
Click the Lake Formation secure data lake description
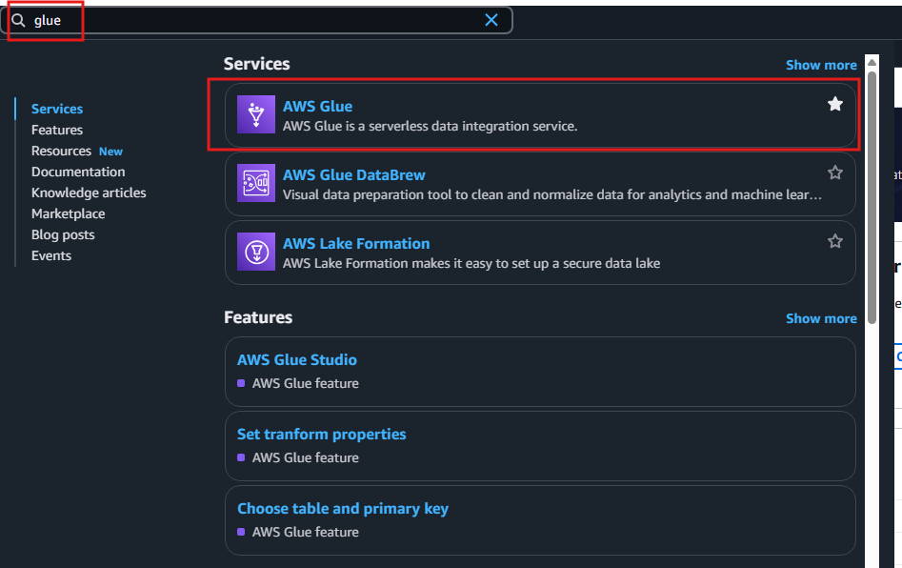point(471,264)
